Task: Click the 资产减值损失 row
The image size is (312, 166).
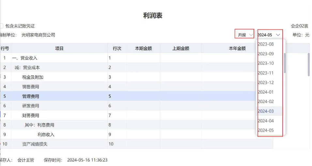Action: (x=35, y=144)
